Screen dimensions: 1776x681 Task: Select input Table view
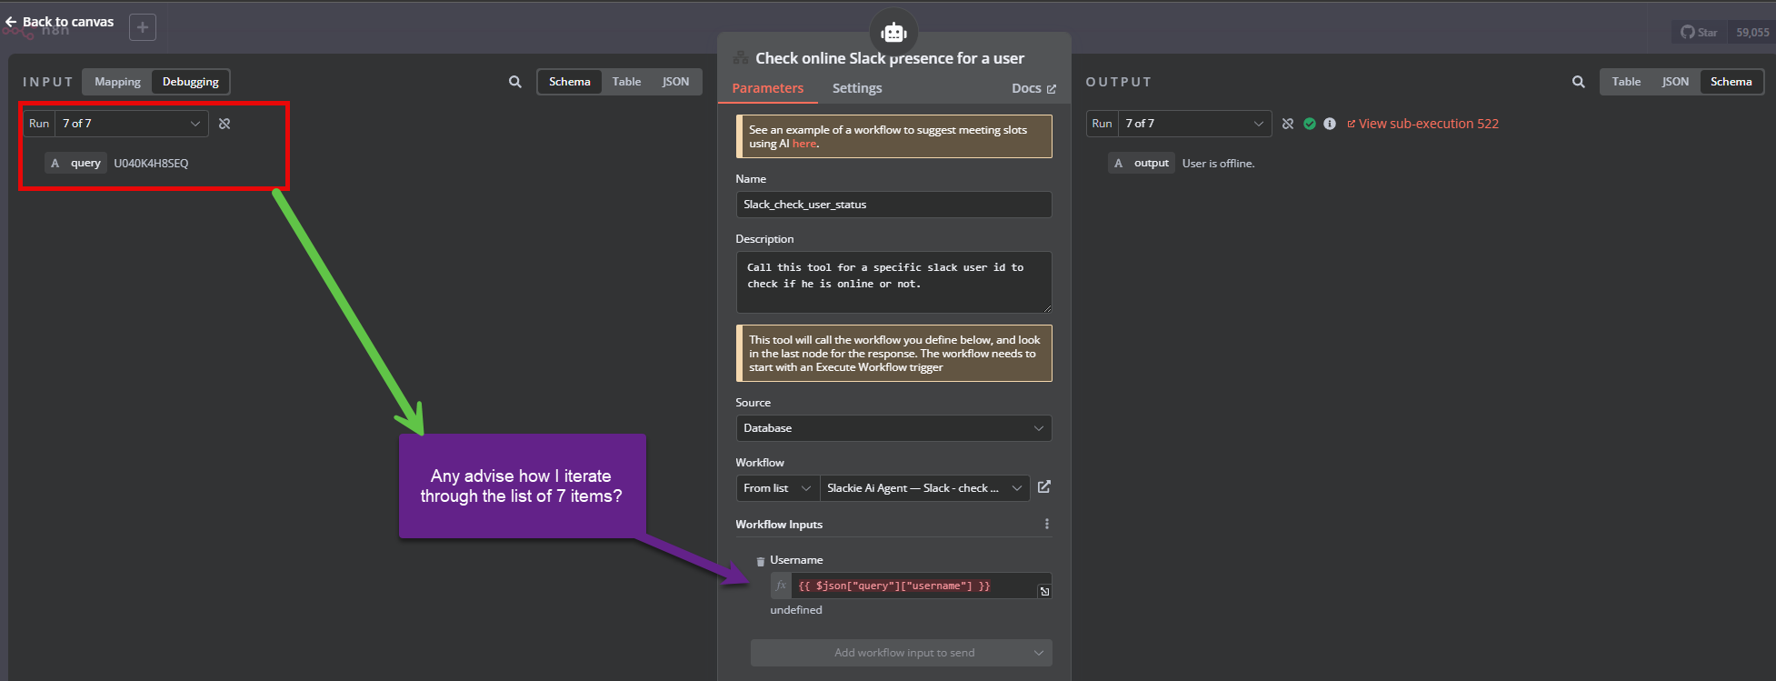click(626, 82)
